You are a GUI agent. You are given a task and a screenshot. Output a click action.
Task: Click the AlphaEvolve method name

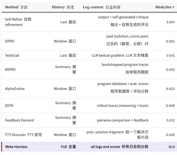pyautogui.click(x=15, y=89)
